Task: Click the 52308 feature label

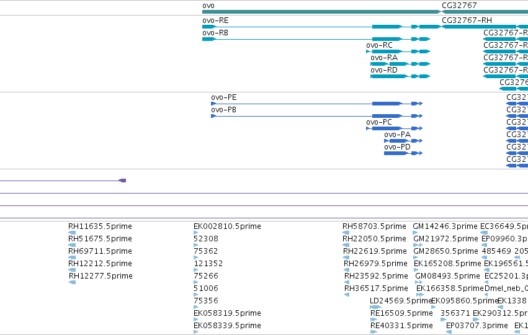Action: [x=206, y=239]
